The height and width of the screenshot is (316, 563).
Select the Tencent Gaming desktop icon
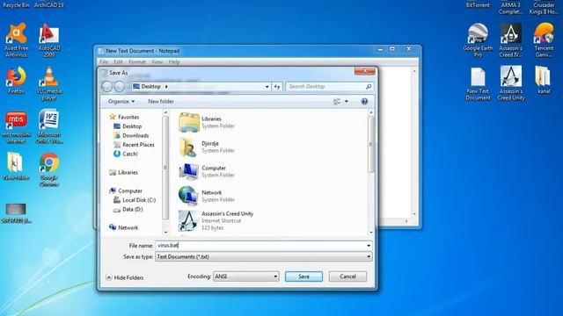tap(544, 39)
